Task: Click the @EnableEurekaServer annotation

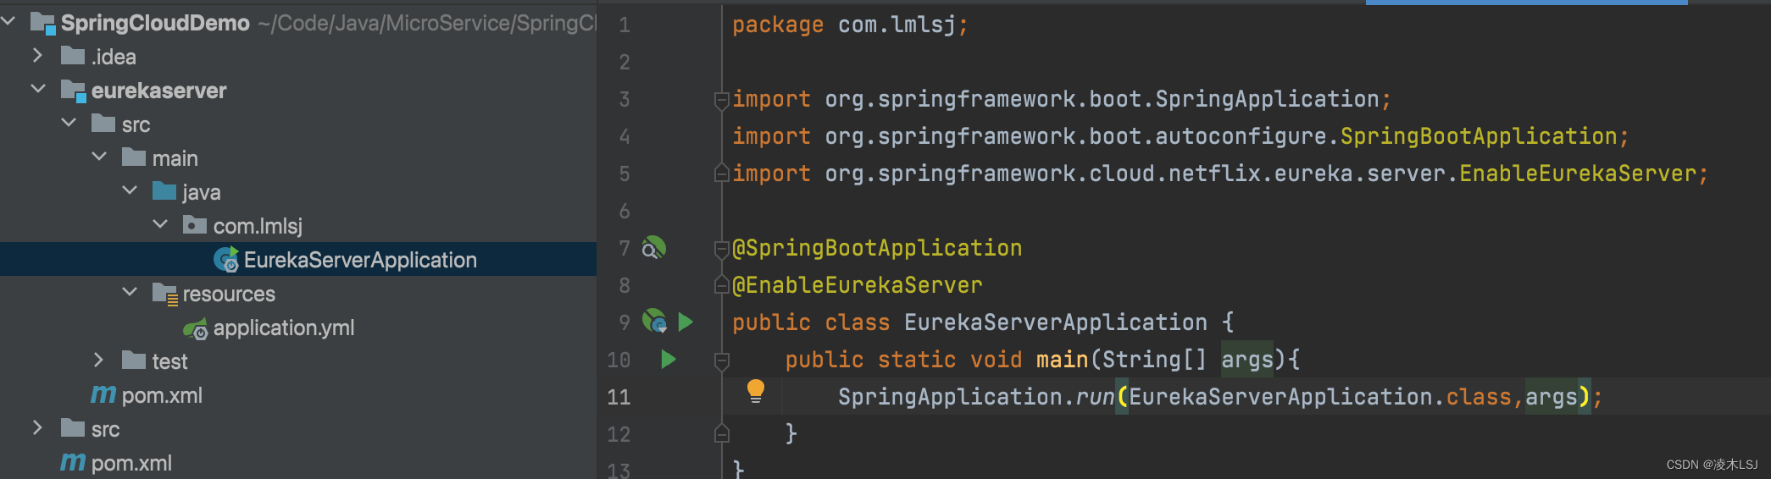Action: (x=858, y=285)
